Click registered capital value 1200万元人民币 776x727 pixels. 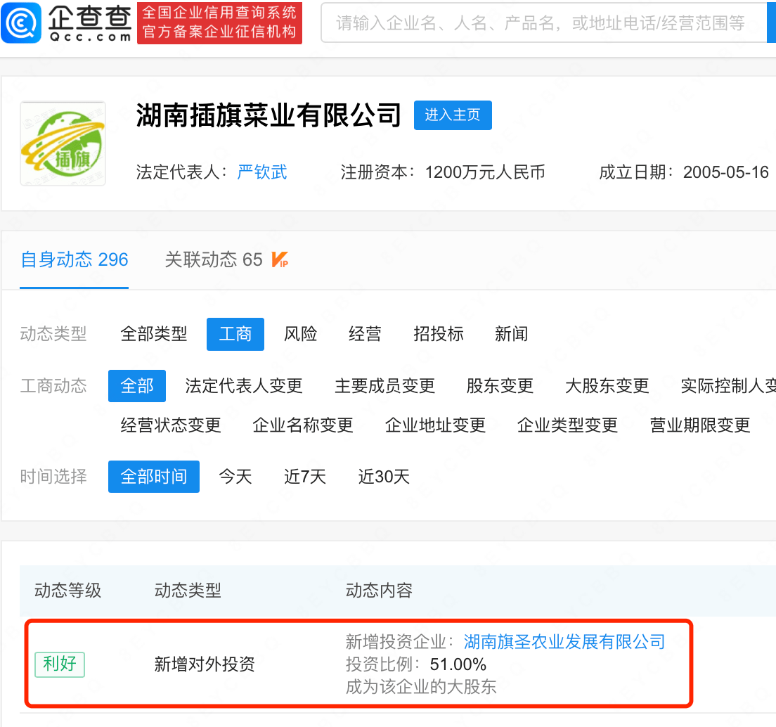[x=485, y=172]
